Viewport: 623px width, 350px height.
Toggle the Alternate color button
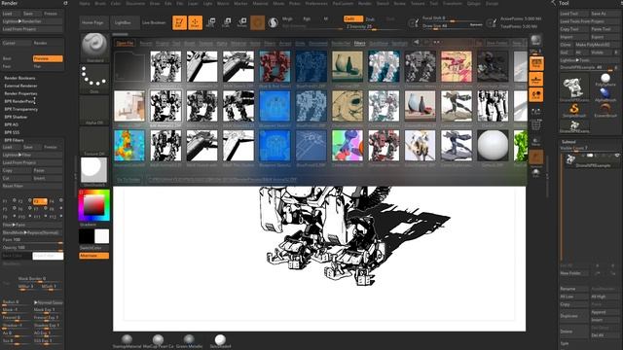[94, 256]
